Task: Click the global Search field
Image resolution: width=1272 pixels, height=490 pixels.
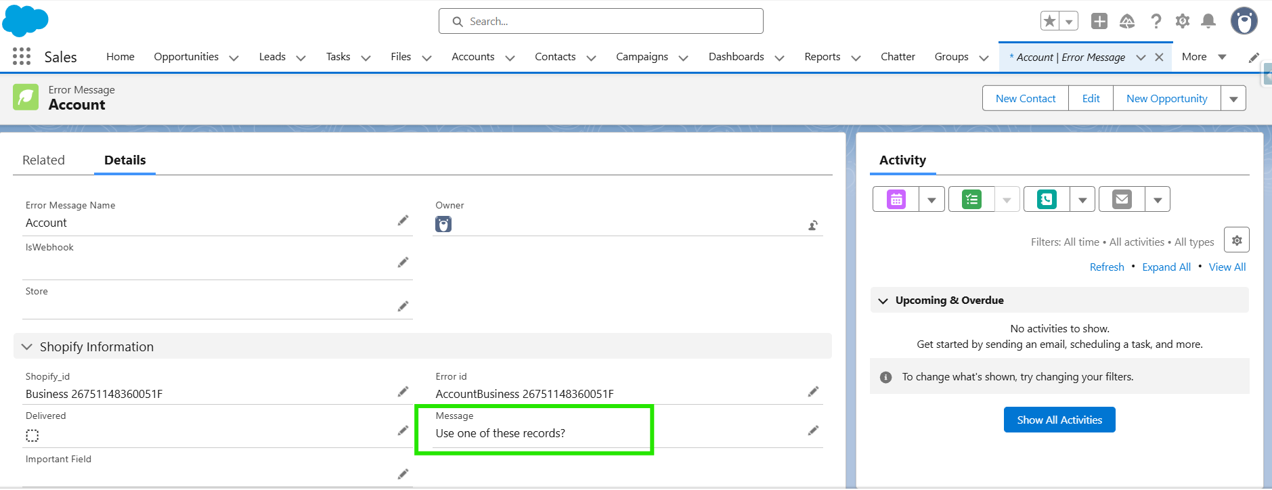Action: (x=600, y=22)
